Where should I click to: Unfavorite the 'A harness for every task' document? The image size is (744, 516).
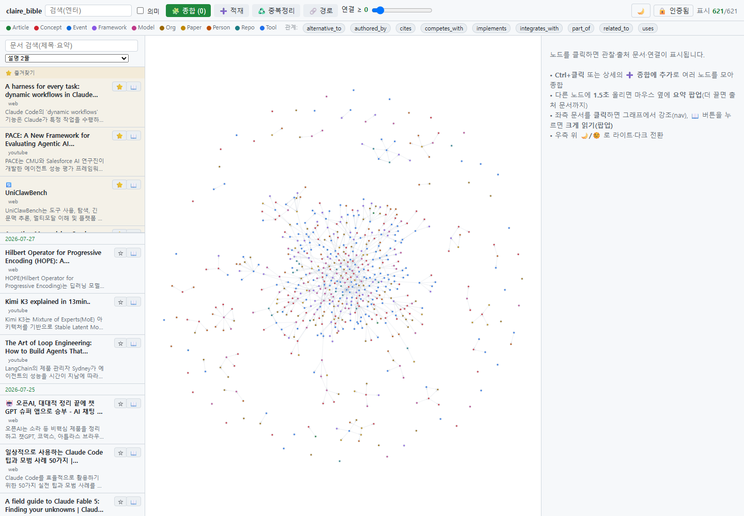pos(119,87)
